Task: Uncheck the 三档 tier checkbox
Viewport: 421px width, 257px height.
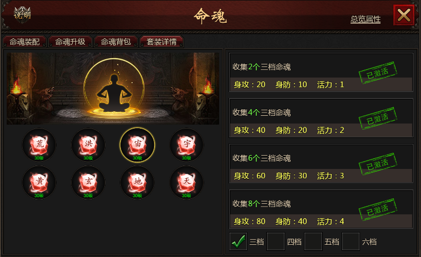Action: click(238, 241)
